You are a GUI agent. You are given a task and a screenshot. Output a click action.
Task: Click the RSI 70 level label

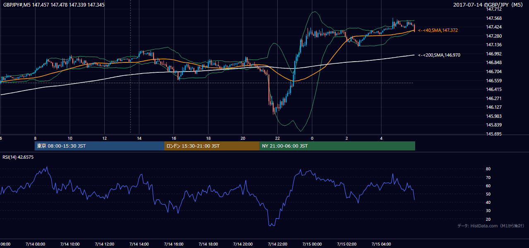click(488, 177)
